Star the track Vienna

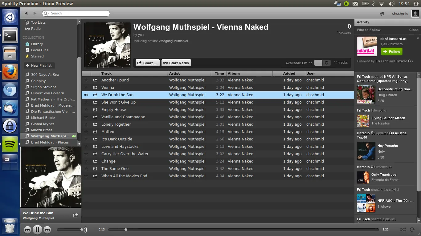pyautogui.click(x=86, y=88)
